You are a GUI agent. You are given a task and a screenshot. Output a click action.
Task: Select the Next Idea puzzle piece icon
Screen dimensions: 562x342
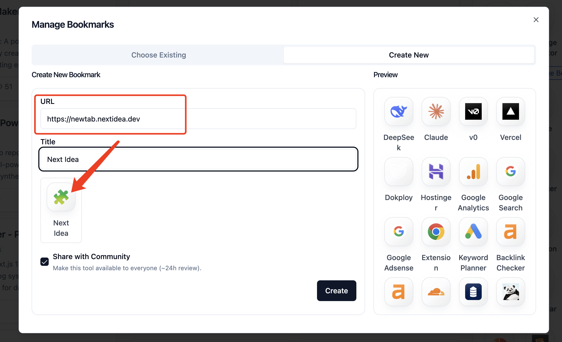tap(61, 197)
